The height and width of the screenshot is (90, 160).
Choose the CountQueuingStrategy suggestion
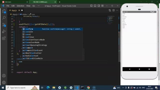52,45
